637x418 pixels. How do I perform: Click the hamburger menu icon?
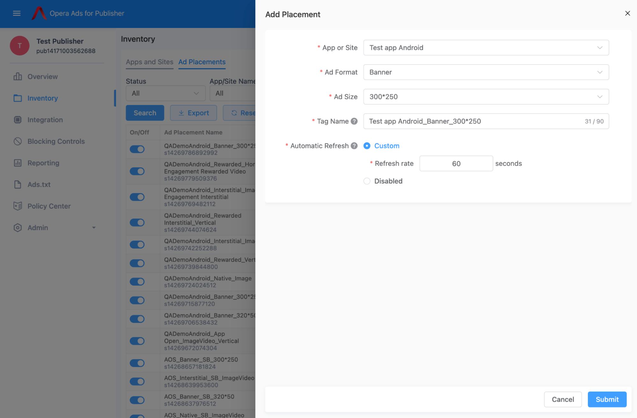pyautogui.click(x=17, y=13)
